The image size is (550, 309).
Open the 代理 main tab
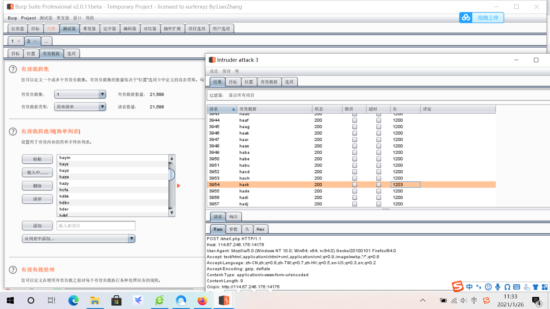pyautogui.click(x=51, y=29)
